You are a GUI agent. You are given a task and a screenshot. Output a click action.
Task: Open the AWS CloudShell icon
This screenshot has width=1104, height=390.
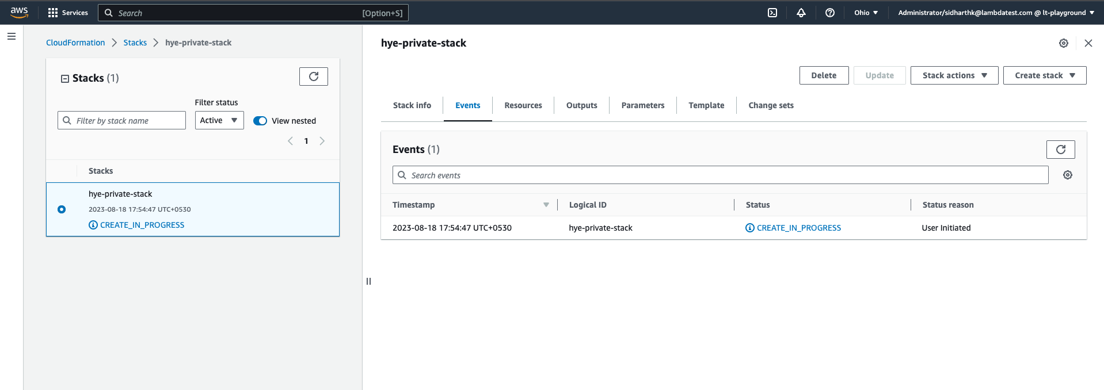pyautogui.click(x=772, y=13)
